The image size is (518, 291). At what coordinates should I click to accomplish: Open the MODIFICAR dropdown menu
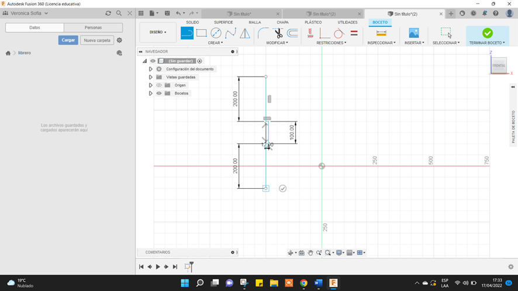pyautogui.click(x=277, y=43)
